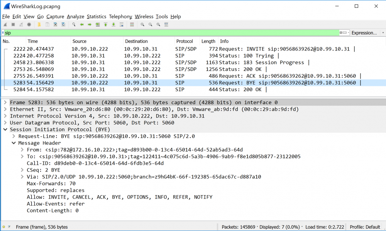Open the Telephony menu
Screen dimensions: 386x231
coord(120,17)
